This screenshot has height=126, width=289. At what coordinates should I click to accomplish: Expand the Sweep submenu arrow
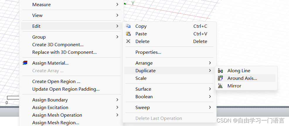click(x=210, y=107)
